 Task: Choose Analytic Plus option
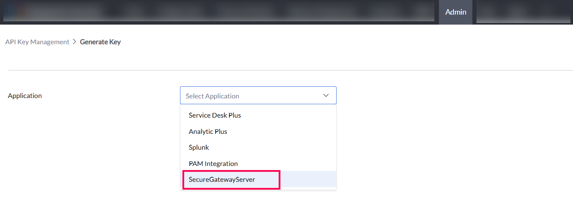258,131
